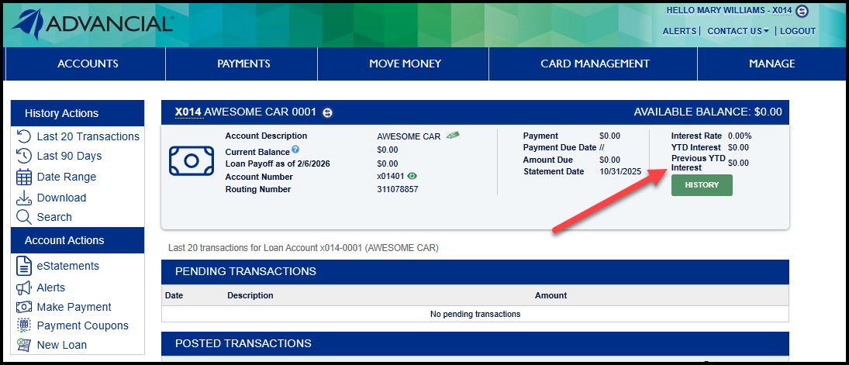
Task: Open sidebar Alerts link under Account Actions
Action: click(51, 288)
